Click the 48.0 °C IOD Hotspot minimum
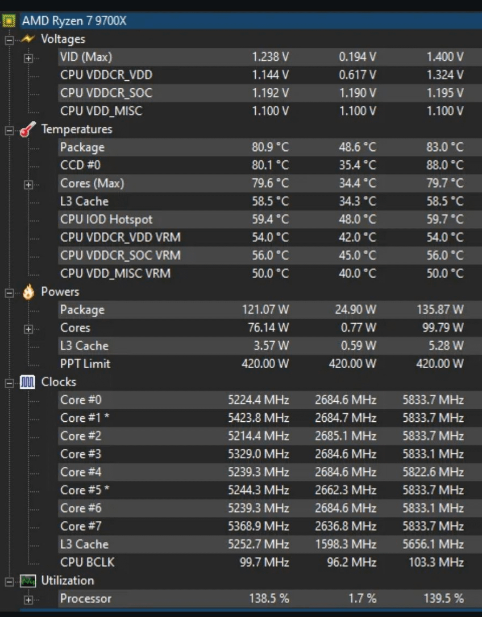The height and width of the screenshot is (617, 482). (x=357, y=219)
